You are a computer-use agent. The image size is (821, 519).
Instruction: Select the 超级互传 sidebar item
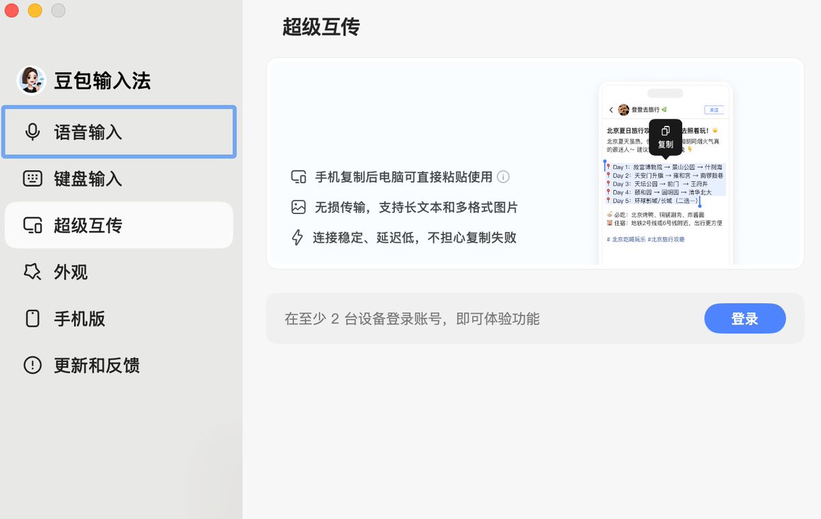119,225
